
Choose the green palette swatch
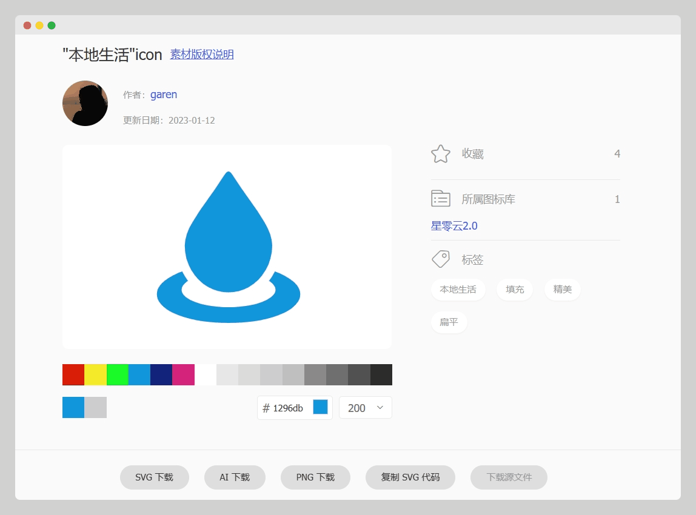point(118,374)
